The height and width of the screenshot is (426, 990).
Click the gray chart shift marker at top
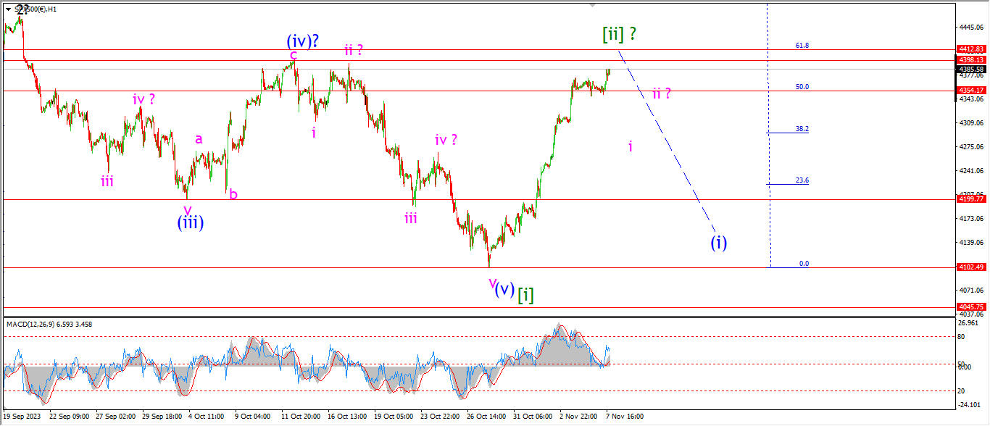coord(593,6)
